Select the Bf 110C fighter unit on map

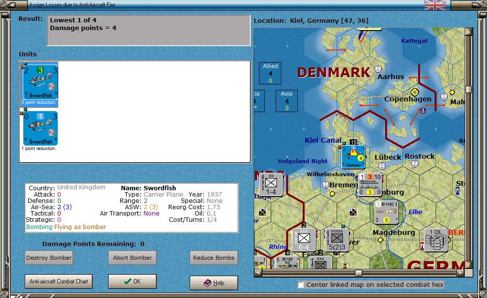pyautogui.click(x=387, y=212)
